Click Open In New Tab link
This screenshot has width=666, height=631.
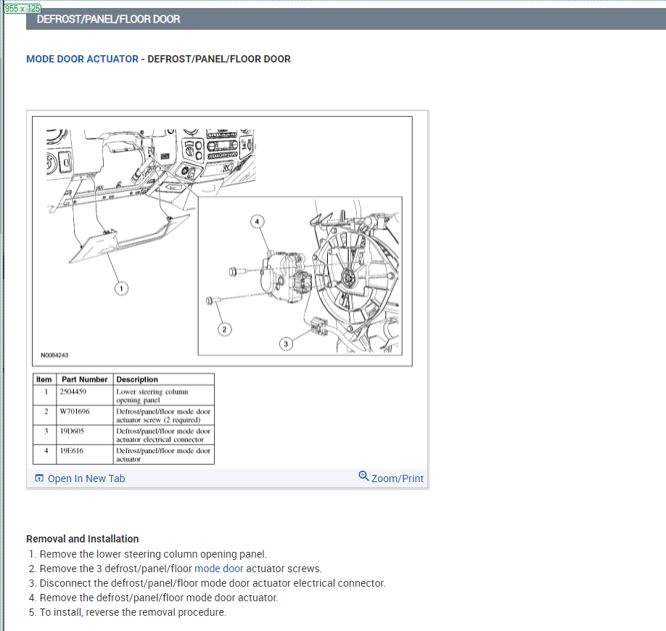(86, 479)
